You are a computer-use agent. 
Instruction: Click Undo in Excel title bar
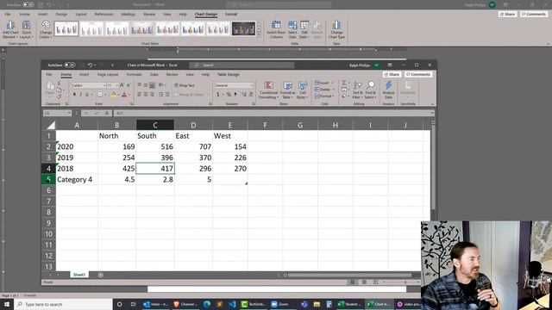click(x=90, y=65)
